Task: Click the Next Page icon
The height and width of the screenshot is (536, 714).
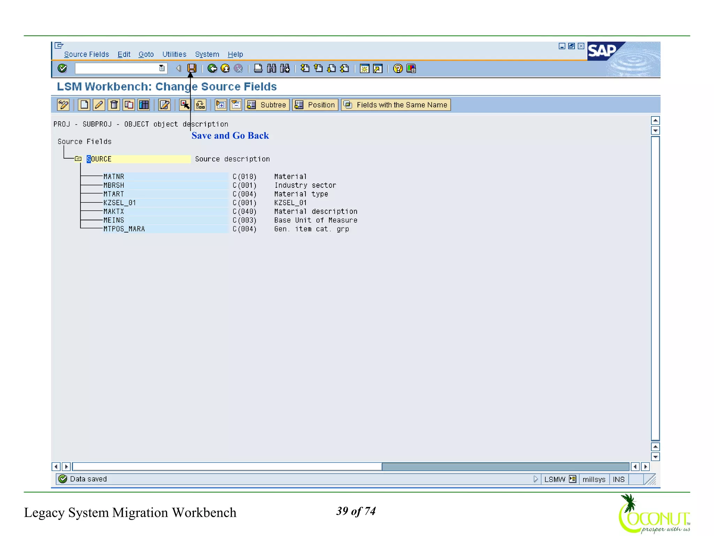Action: (x=332, y=68)
